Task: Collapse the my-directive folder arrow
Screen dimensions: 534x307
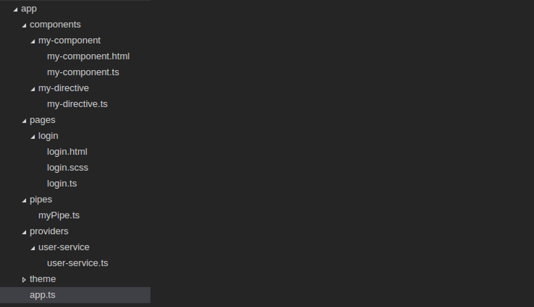Action: point(33,89)
